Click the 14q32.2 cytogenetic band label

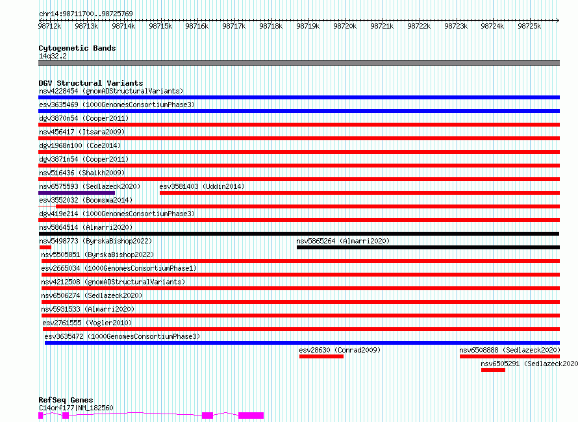click(x=53, y=56)
